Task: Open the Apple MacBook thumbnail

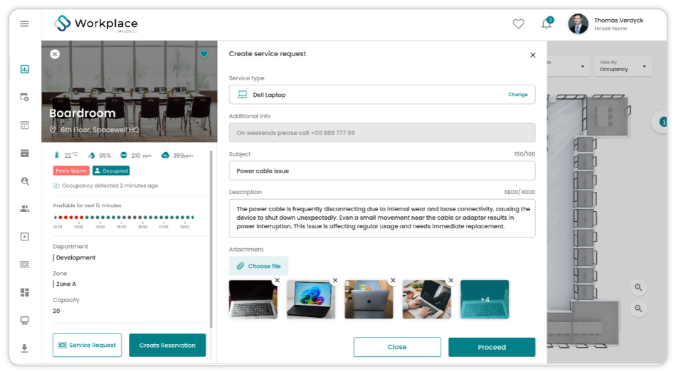Action: 369,299
